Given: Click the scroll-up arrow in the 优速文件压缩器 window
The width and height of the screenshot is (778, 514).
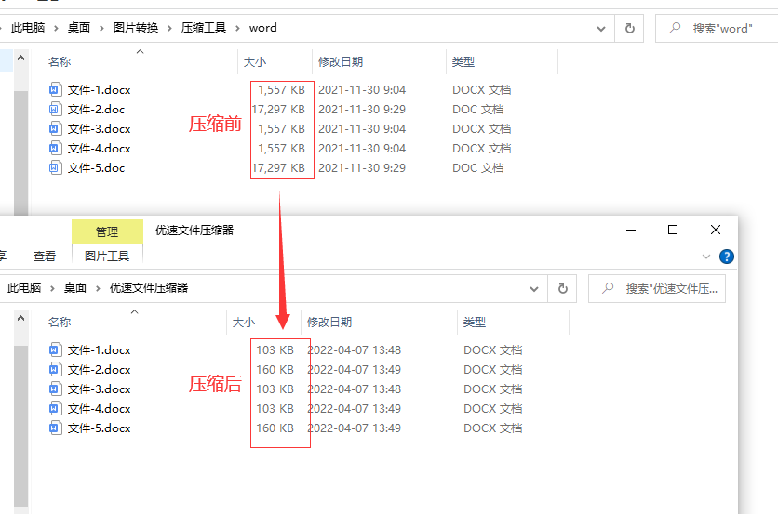Looking at the screenshot, I should 20,318.
